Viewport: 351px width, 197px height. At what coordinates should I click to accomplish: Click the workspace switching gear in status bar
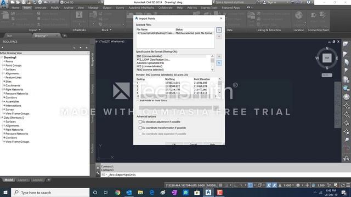298,185
